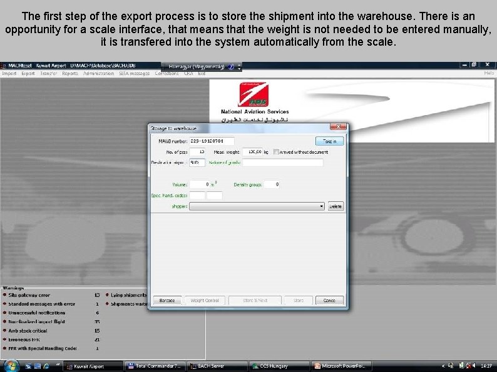Close the Storage to warehouse dialog

click(338, 127)
